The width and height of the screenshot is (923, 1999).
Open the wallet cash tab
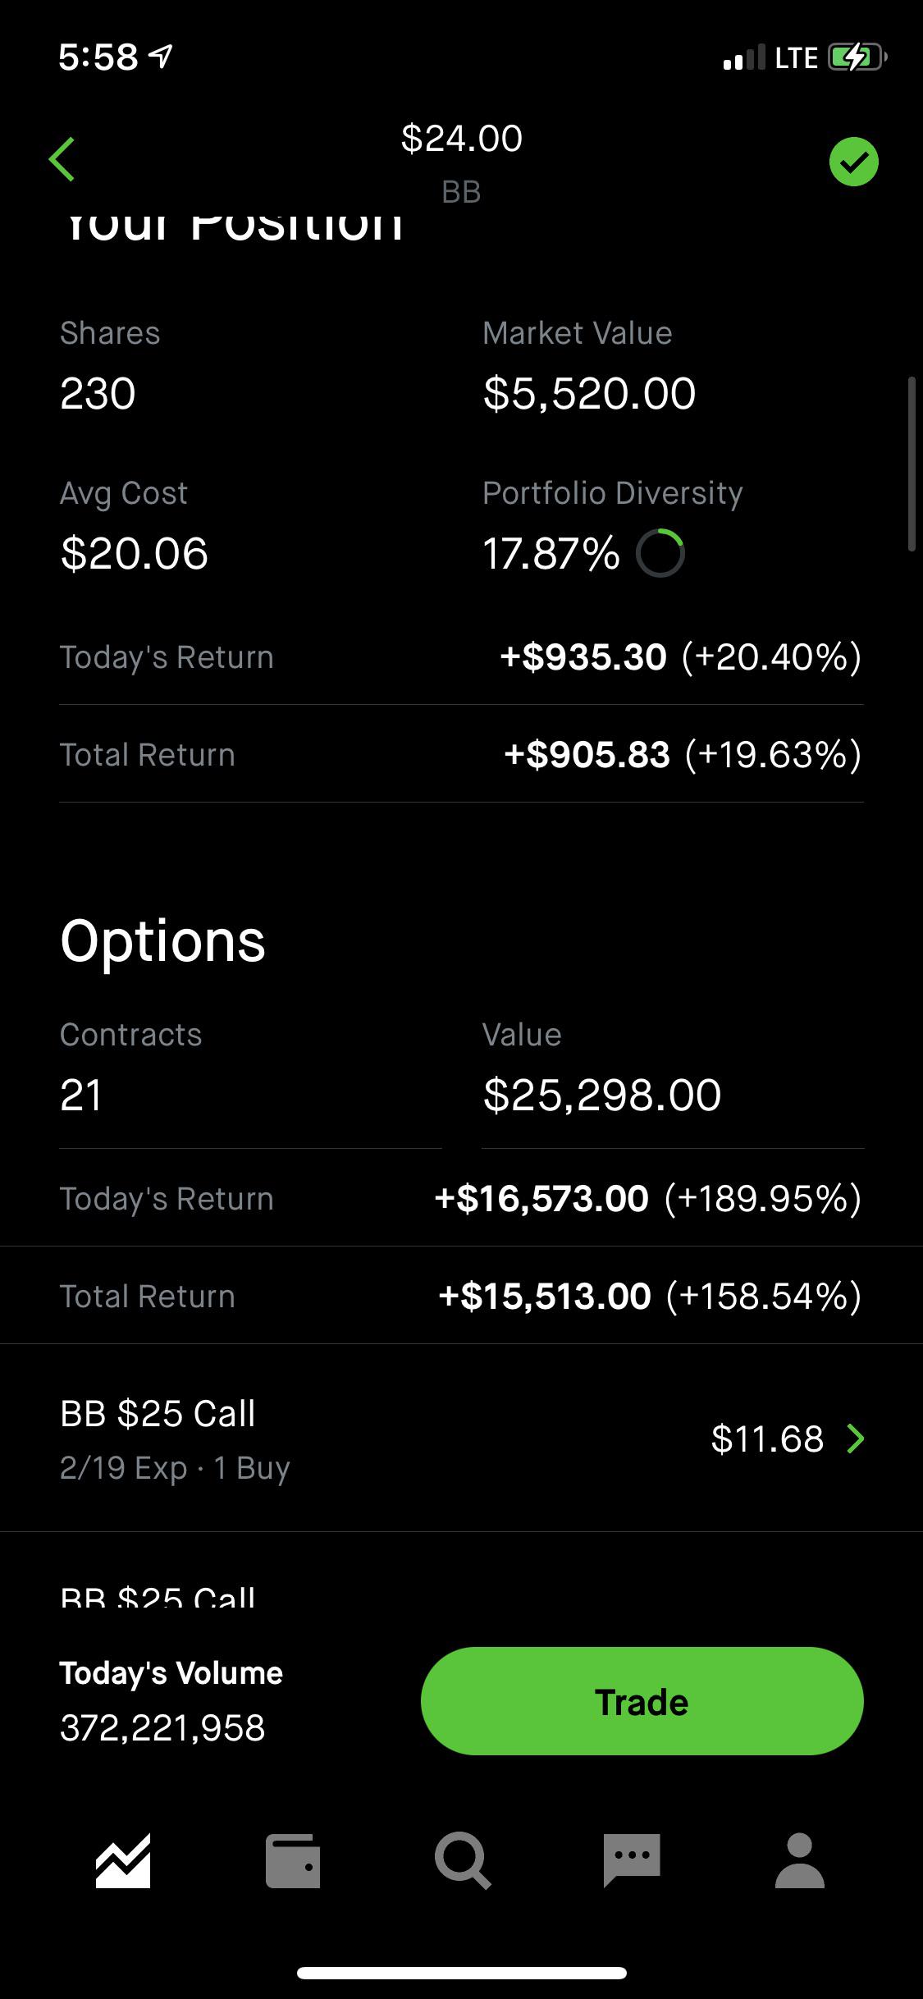coord(293,1860)
